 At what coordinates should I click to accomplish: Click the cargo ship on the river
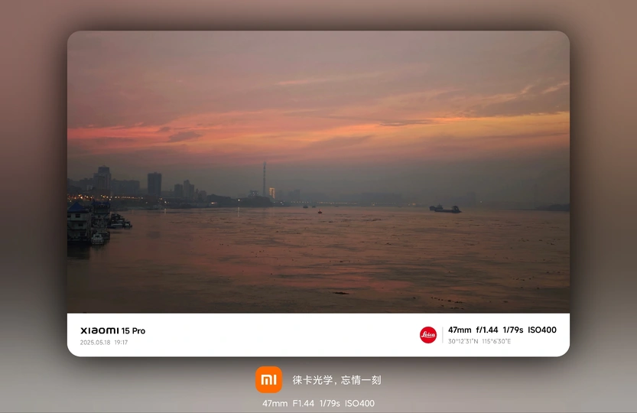(444, 209)
